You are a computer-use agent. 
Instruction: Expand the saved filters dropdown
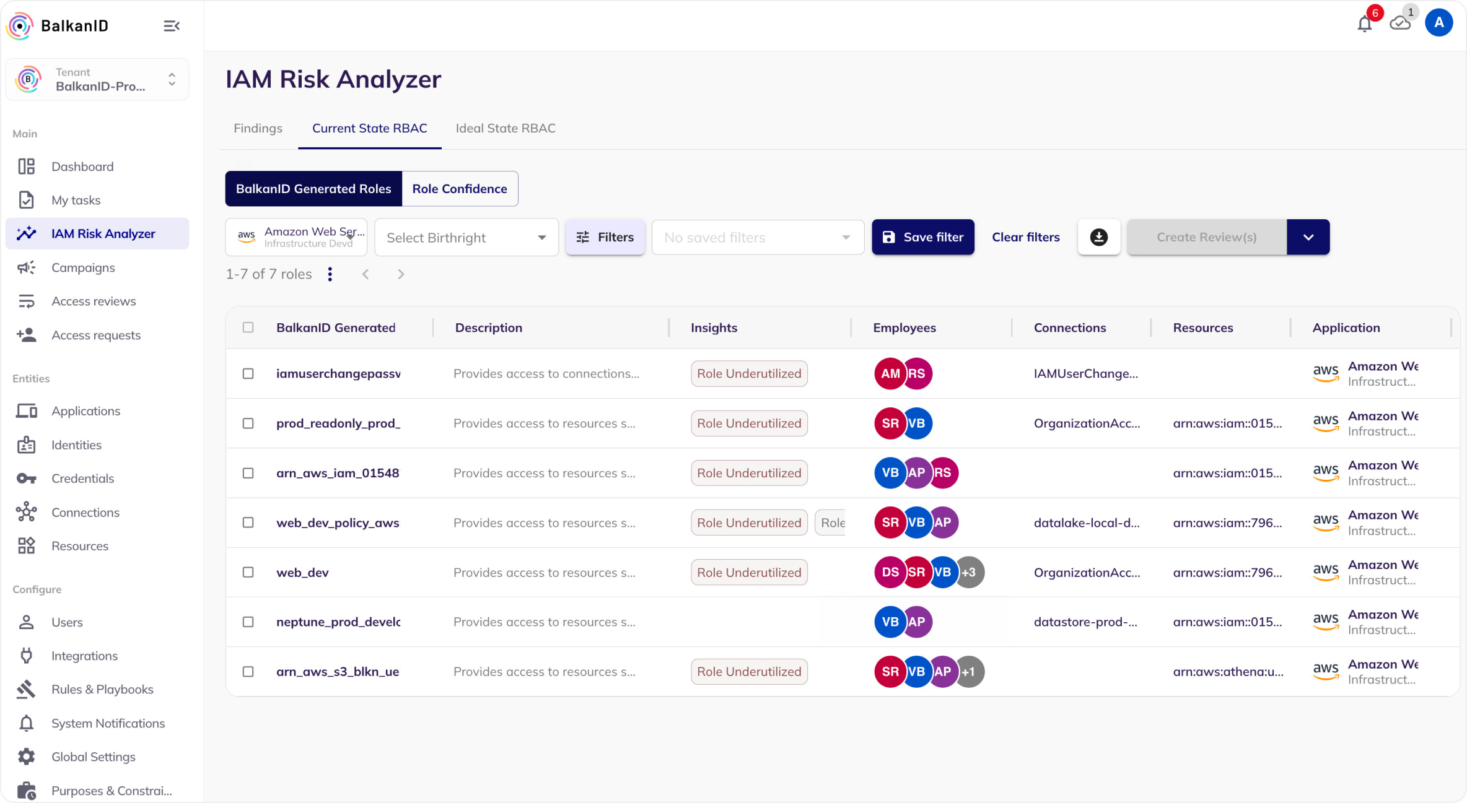[x=757, y=238]
